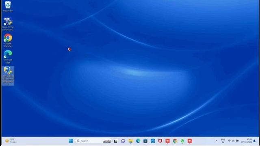Open the red app between McAfee and Chrome

167,141
